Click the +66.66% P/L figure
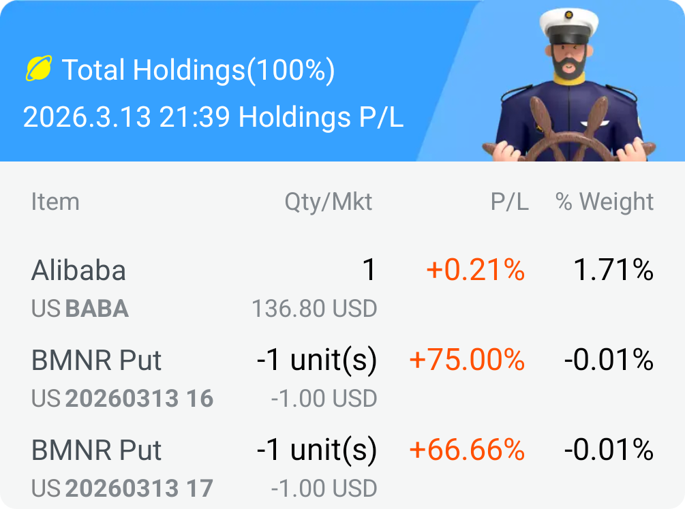The height and width of the screenshot is (509, 685). coord(467,450)
